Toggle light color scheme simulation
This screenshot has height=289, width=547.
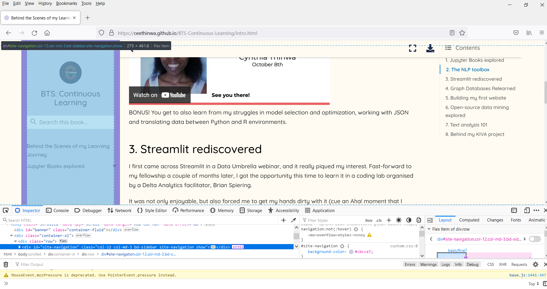(x=399, y=220)
